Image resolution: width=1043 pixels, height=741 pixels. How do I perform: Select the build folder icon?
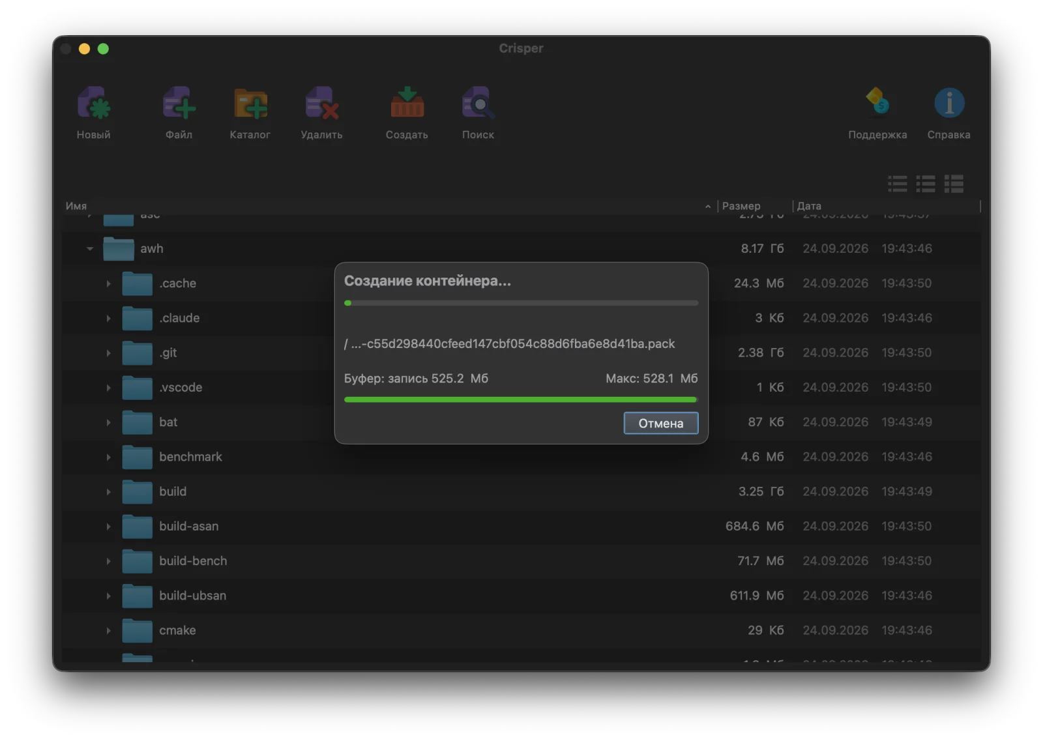[138, 491]
